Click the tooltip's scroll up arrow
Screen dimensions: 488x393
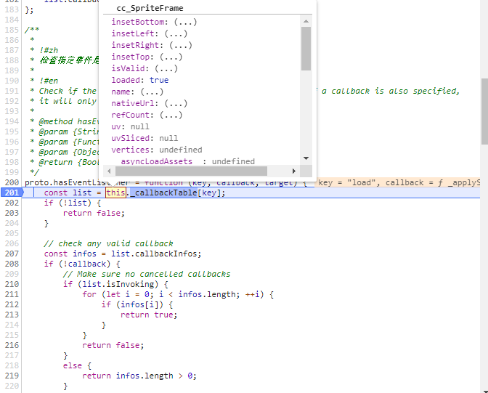306,21
